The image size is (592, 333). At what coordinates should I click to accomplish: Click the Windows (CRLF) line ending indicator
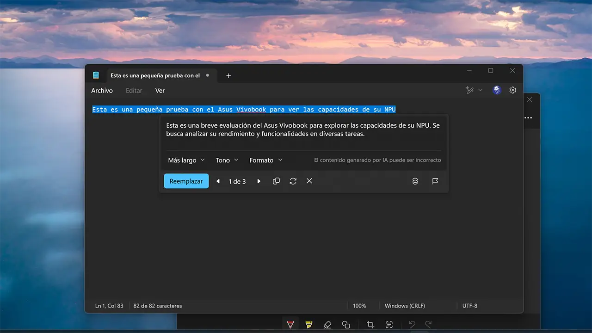click(405, 306)
